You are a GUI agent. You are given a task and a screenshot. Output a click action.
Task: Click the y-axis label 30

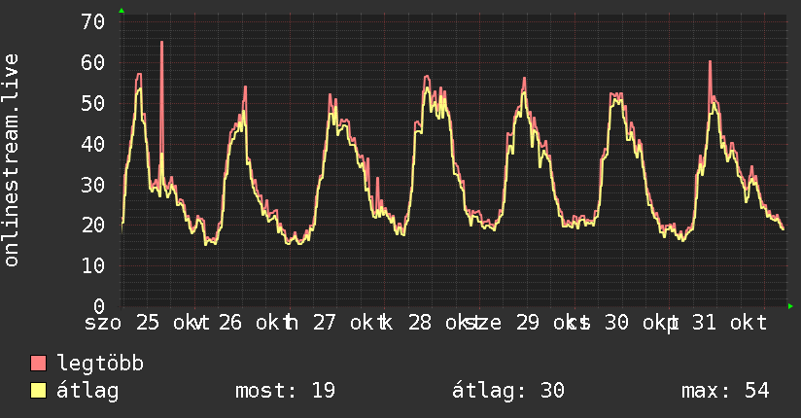pos(93,185)
